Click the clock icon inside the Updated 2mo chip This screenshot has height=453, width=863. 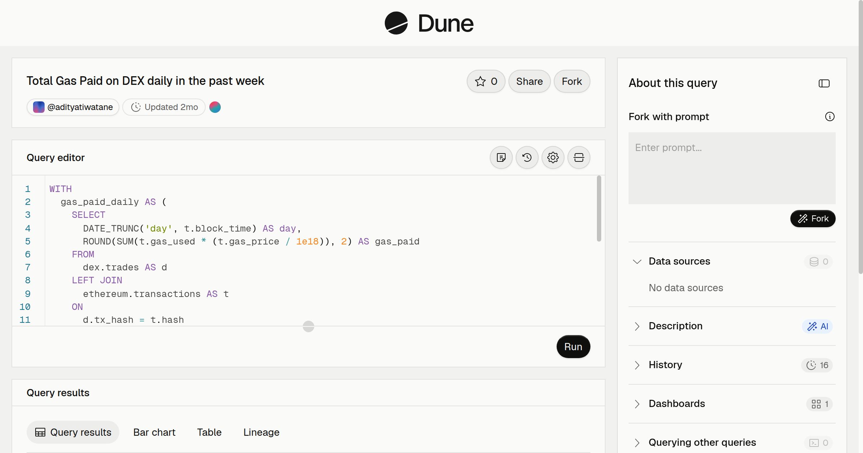pos(136,107)
